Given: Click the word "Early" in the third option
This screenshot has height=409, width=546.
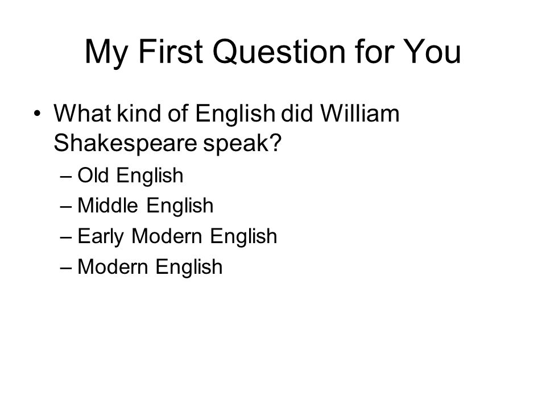Looking at the screenshot, I should [101, 237].
